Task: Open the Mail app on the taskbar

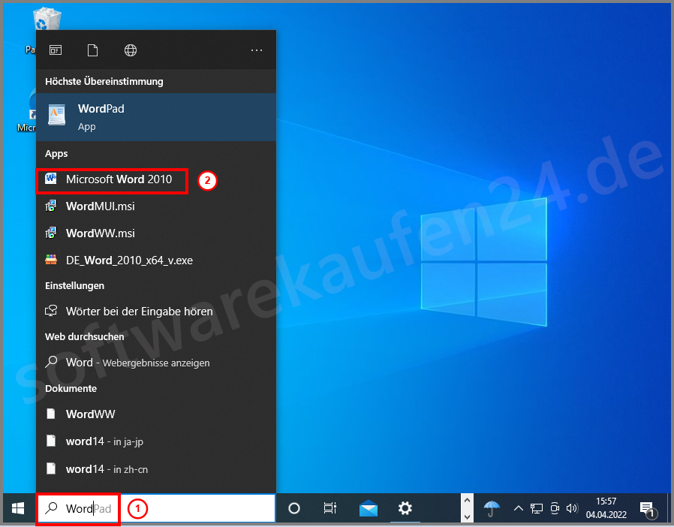Action: point(368,508)
